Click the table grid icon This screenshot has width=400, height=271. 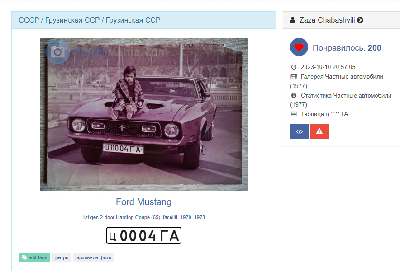(x=294, y=114)
